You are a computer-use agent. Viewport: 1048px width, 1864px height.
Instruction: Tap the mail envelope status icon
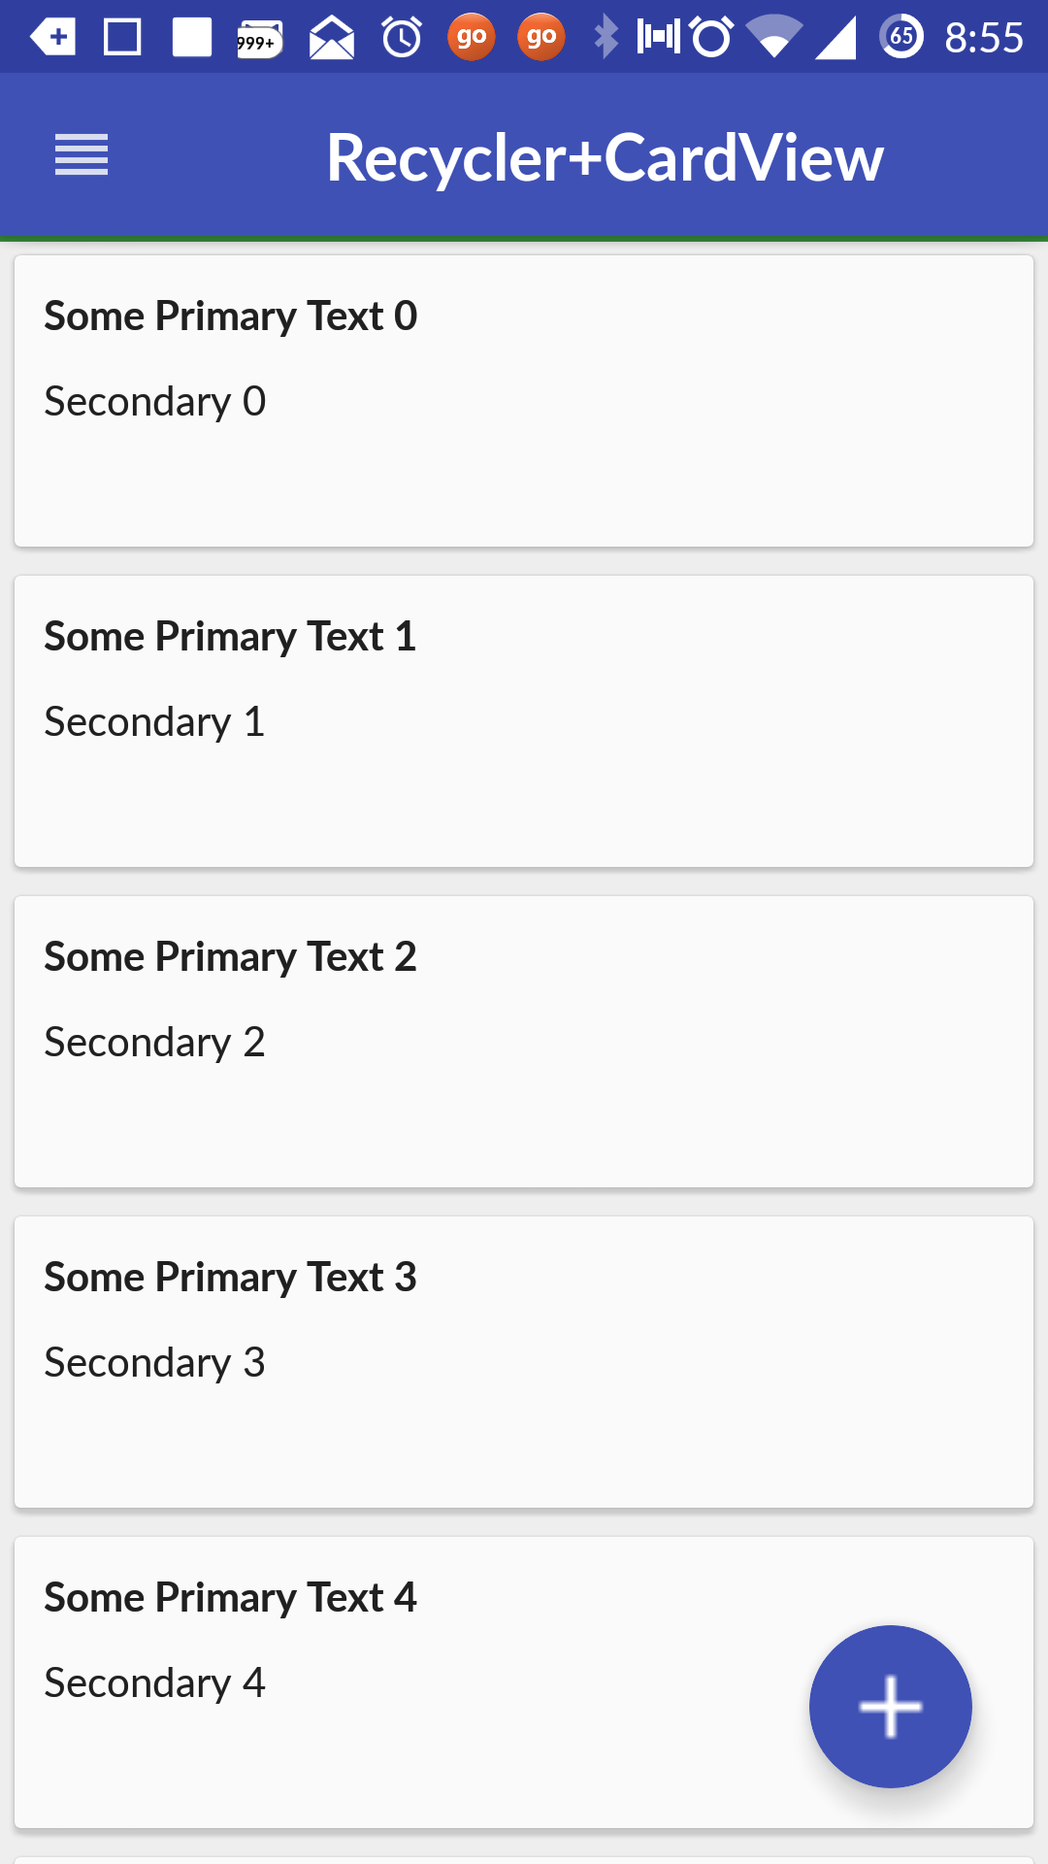coord(331,39)
